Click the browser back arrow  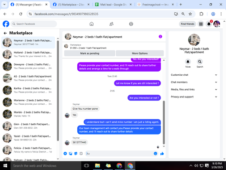(5, 14)
